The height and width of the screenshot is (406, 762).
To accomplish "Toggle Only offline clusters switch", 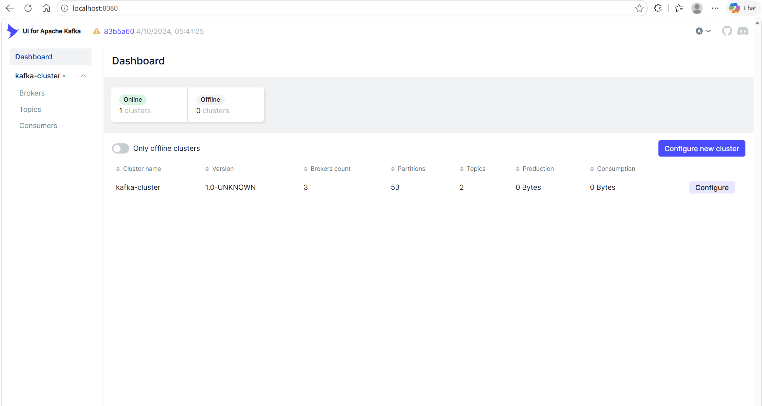I will click(x=121, y=148).
